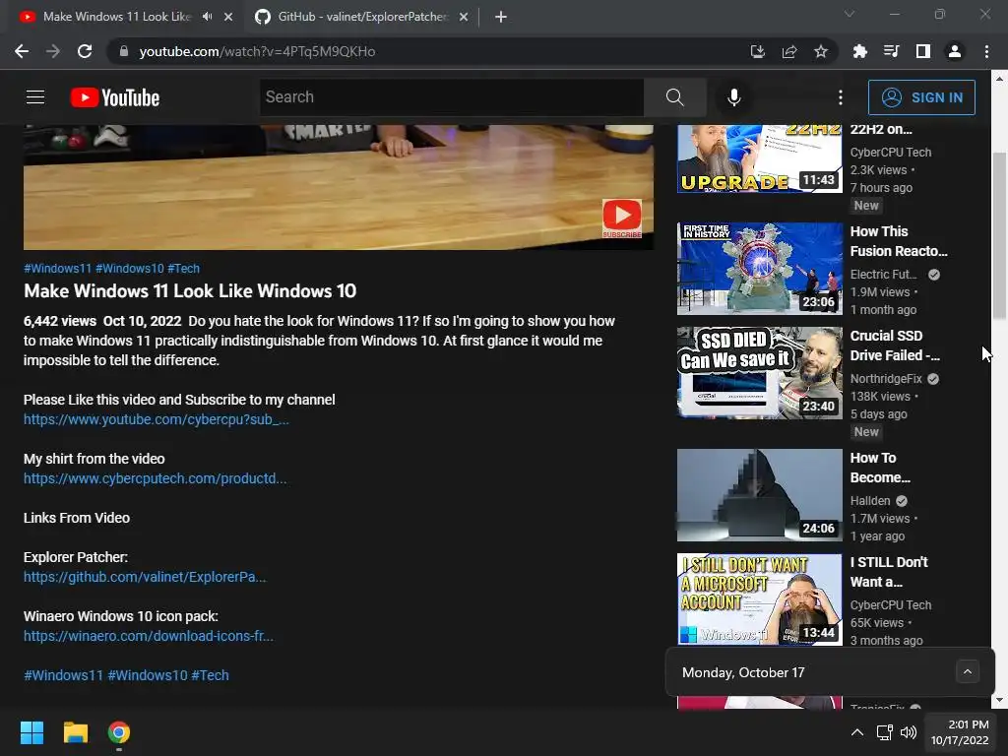Open the Windows Start button
Image resolution: width=1008 pixels, height=756 pixels.
tap(31, 732)
